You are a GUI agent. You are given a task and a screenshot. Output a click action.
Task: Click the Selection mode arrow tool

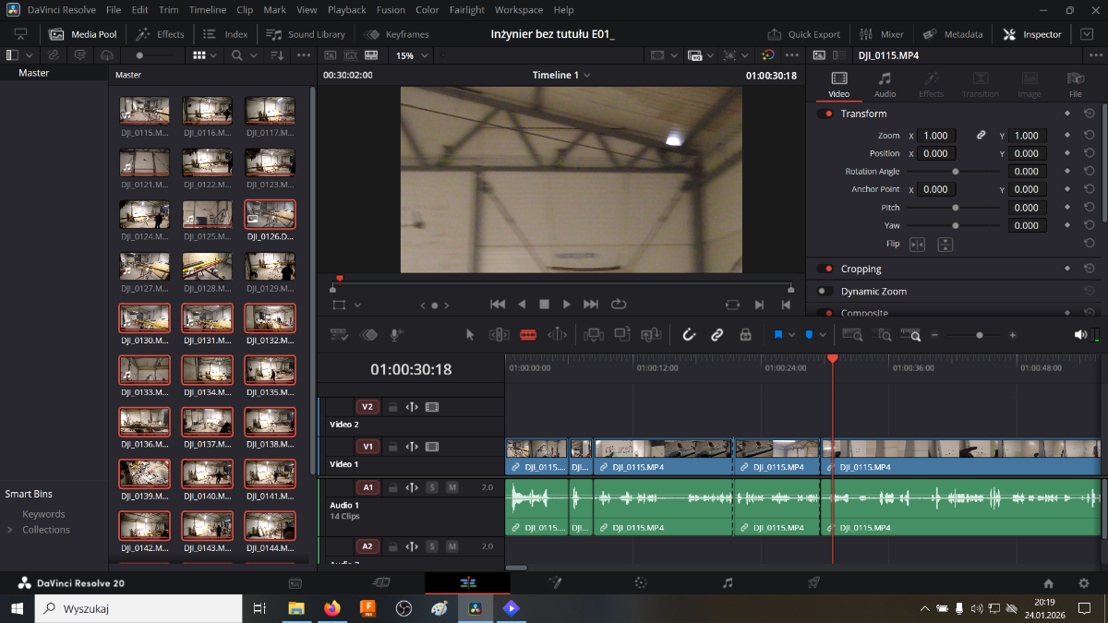tap(470, 335)
